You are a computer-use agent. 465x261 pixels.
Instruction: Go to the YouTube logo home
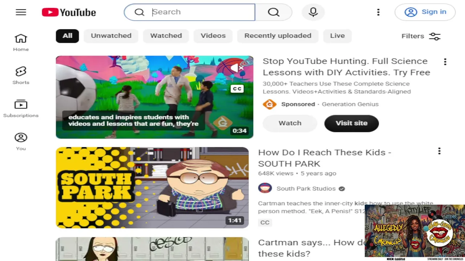[x=69, y=12]
